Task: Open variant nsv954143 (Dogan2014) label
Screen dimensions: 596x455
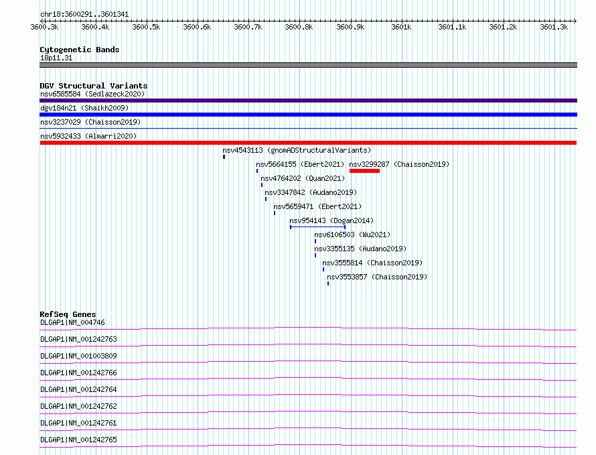Action: (x=331, y=220)
